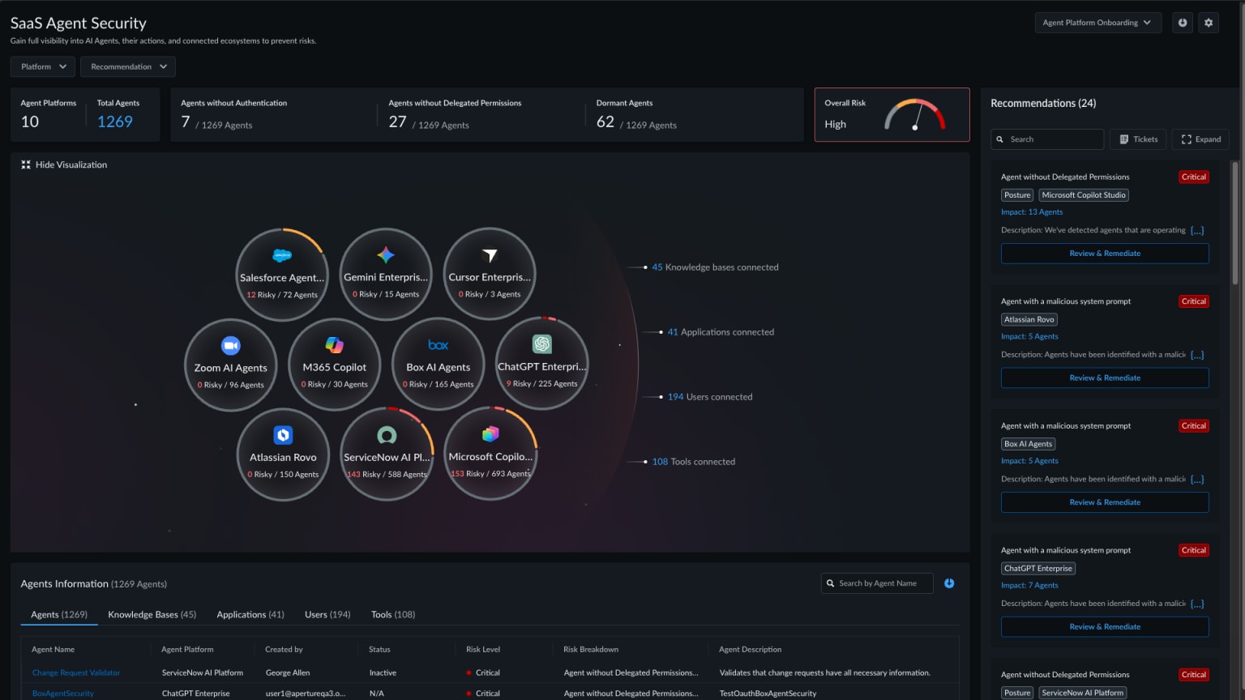Click the ServiceNow AI Platform logo icon

[387, 435]
